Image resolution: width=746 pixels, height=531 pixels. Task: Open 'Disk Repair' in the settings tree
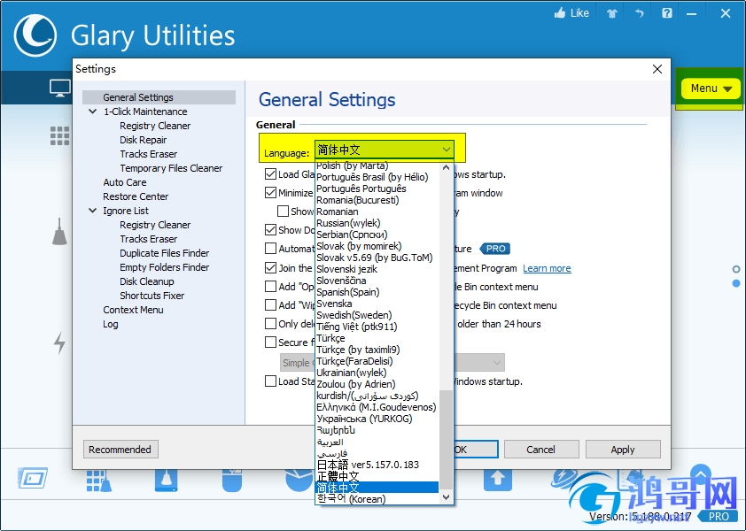pyautogui.click(x=144, y=140)
